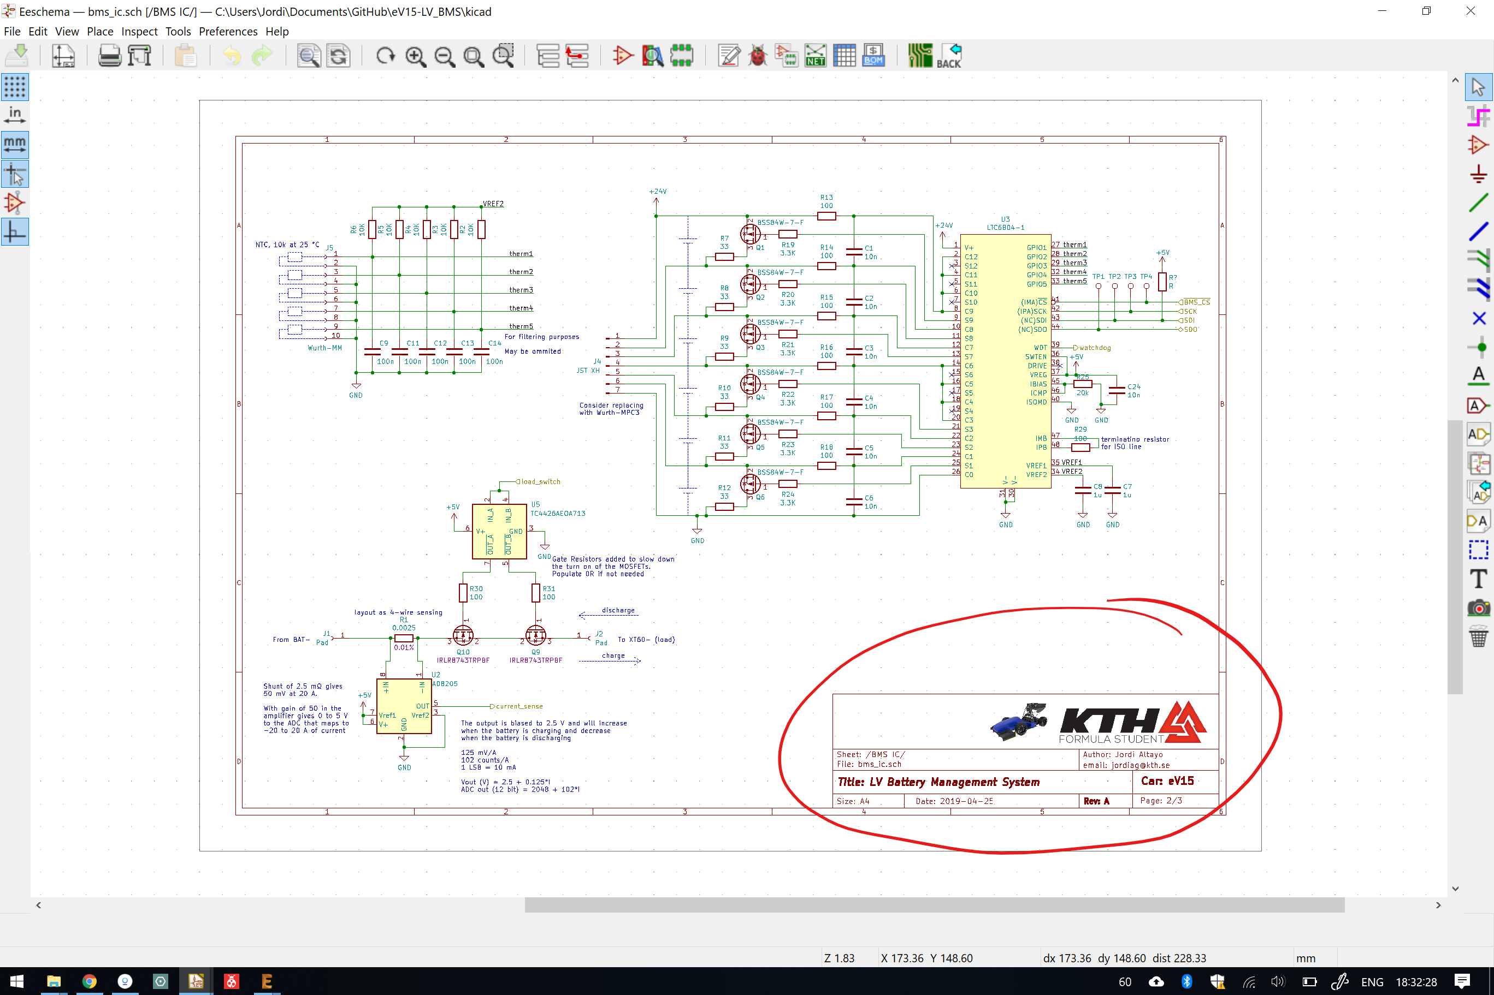Viewport: 1494px width, 995px height.
Task: Toggle grid visibility
Action: click(15, 87)
